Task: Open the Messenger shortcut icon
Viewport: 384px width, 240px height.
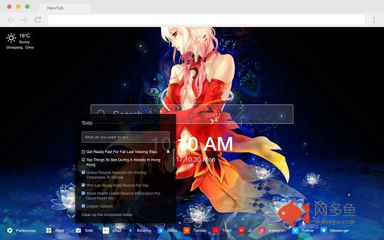Action: tap(324, 230)
